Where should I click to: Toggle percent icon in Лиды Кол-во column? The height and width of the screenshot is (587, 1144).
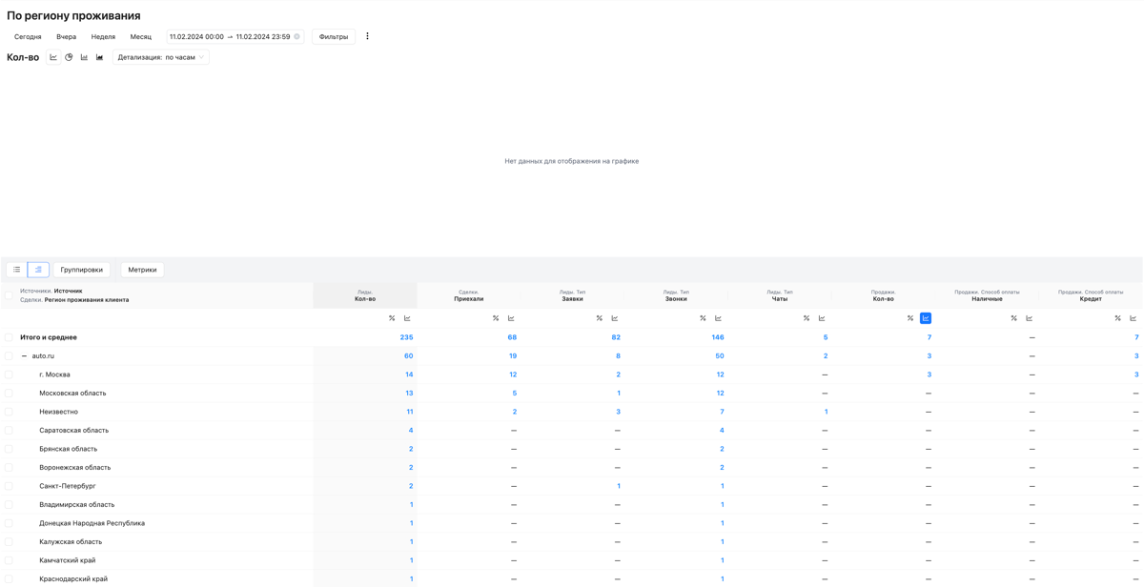pyautogui.click(x=392, y=318)
